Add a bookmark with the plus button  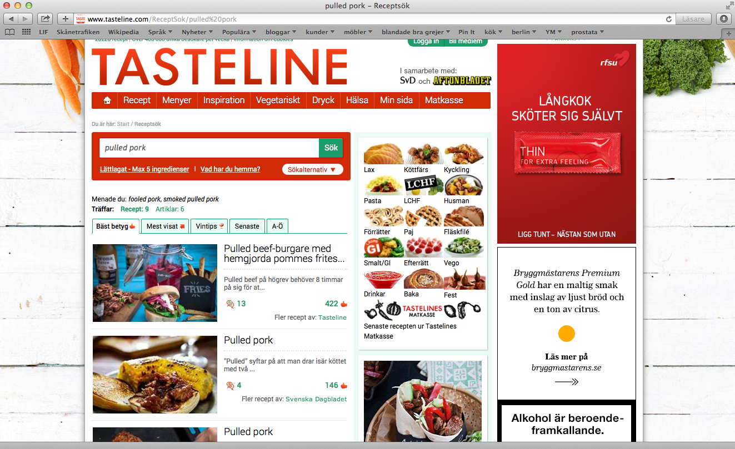[x=65, y=19]
